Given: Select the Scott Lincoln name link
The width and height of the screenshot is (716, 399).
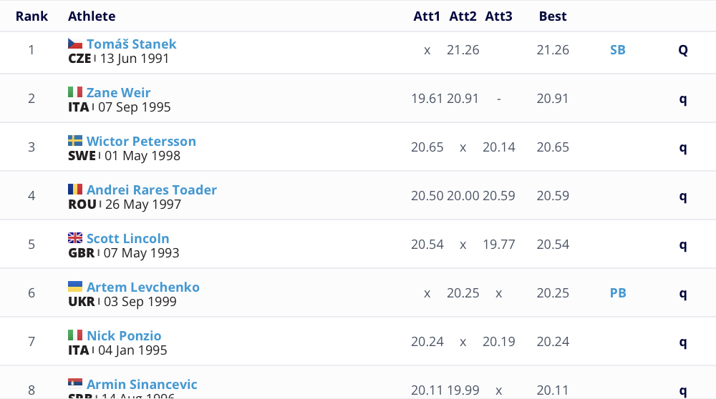Looking at the screenshot, I should [127, 238].
